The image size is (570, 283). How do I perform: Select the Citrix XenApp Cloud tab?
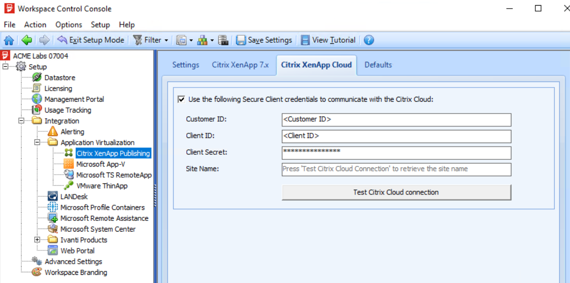316,65
